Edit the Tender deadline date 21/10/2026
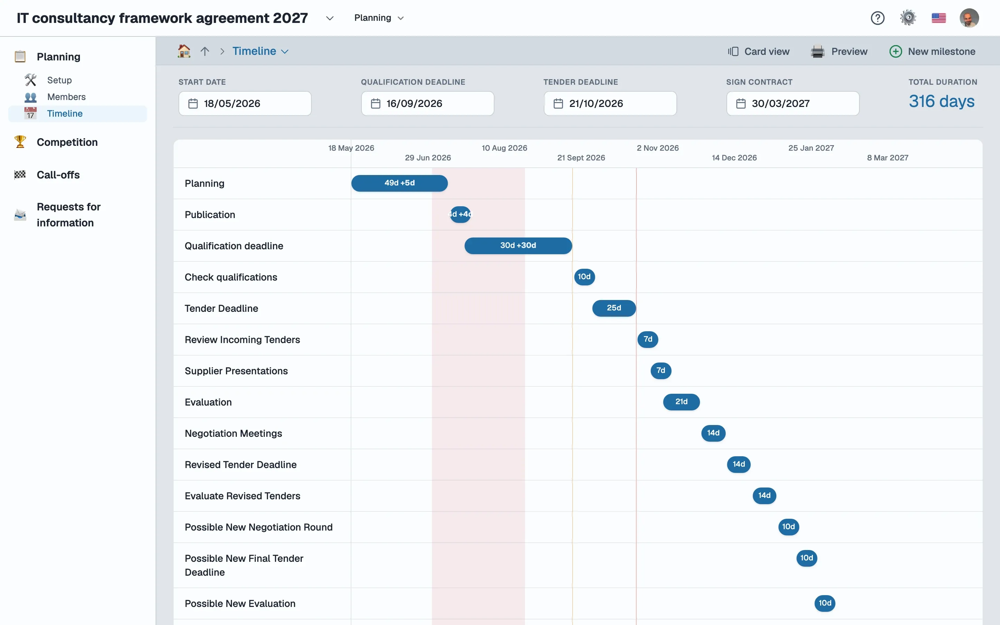 click(x=610, y=103)
